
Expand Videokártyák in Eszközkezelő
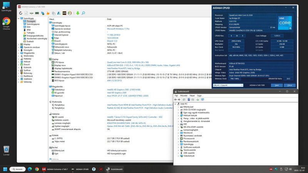(178, 156)
